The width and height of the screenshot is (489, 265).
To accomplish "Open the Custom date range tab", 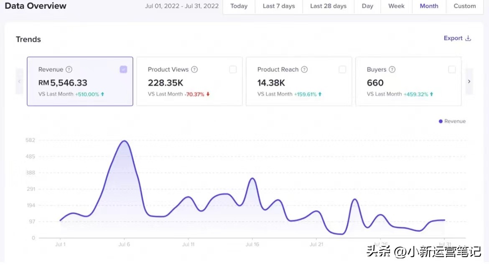I will point(464,6).
